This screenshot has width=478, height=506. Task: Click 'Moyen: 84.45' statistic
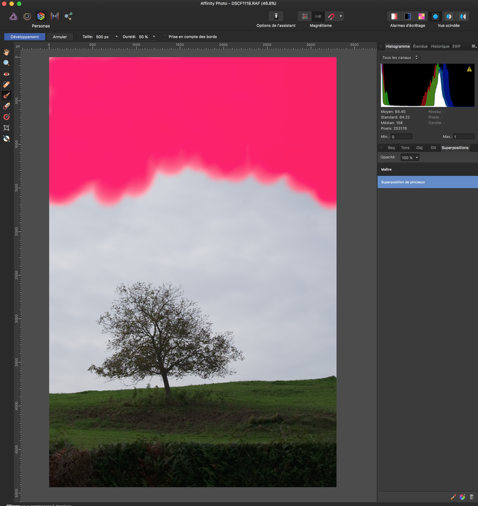pyautogui.click(x=393, y=112)
